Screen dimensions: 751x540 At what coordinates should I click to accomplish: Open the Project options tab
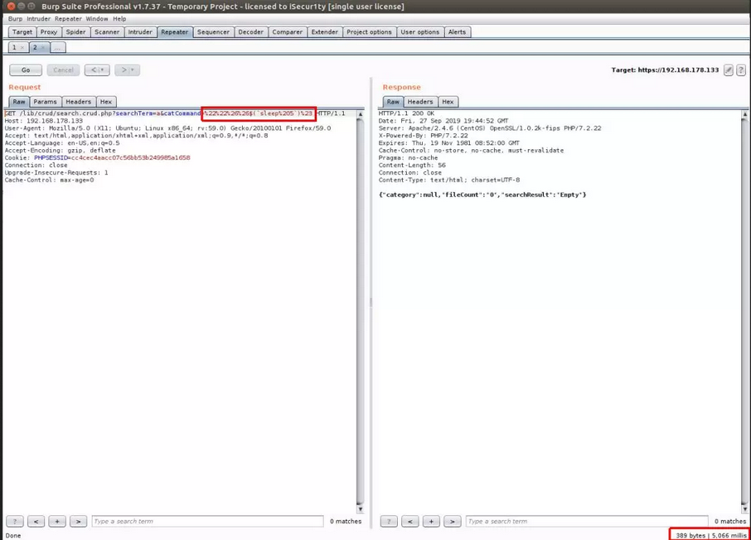coord(369,32)
